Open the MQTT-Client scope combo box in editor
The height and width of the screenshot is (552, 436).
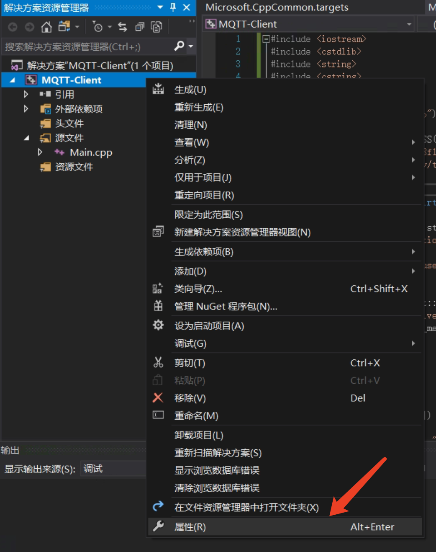click(308, 24)
